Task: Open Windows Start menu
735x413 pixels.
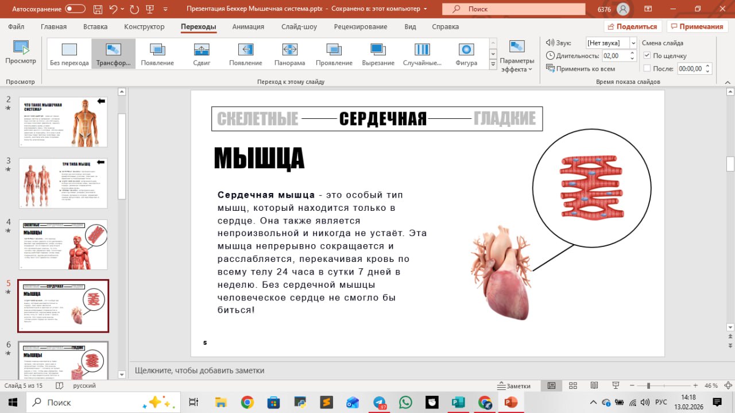Action: coord(13,403)
